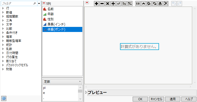Click the peel expression up-arrow icon

tap(160, 4)
